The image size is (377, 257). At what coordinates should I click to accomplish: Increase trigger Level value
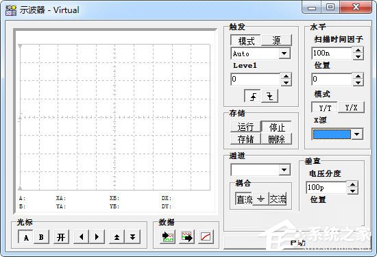click(x=286, y=76)
